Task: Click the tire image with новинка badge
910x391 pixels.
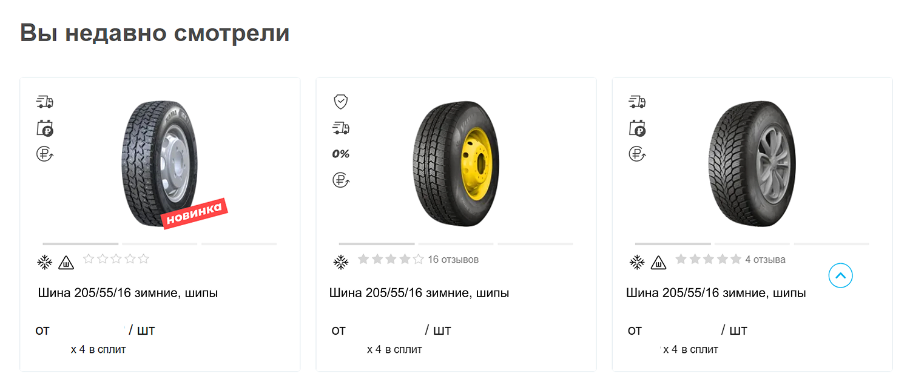Action: pyautogui.click(x=160, y=163)
